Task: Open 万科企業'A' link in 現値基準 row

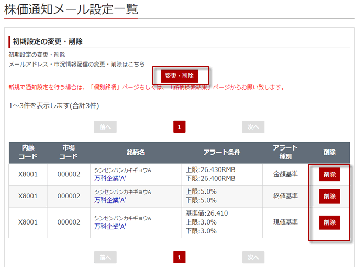Action: pyautogui.click(x=110, y=227)
